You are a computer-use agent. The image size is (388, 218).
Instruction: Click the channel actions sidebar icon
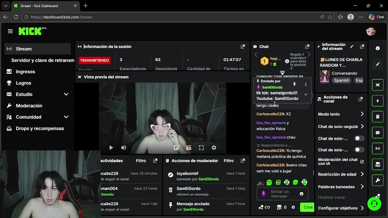point(378,164)
